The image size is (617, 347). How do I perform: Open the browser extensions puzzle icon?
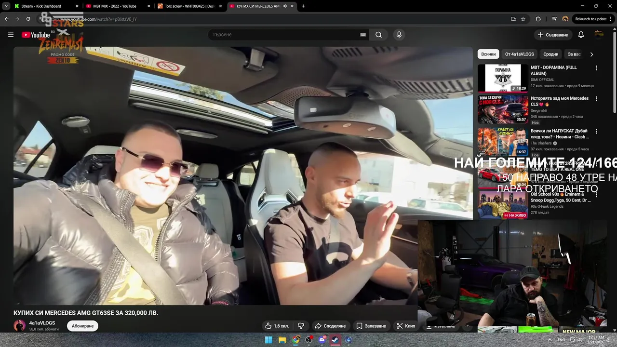(x=538, y=19)
